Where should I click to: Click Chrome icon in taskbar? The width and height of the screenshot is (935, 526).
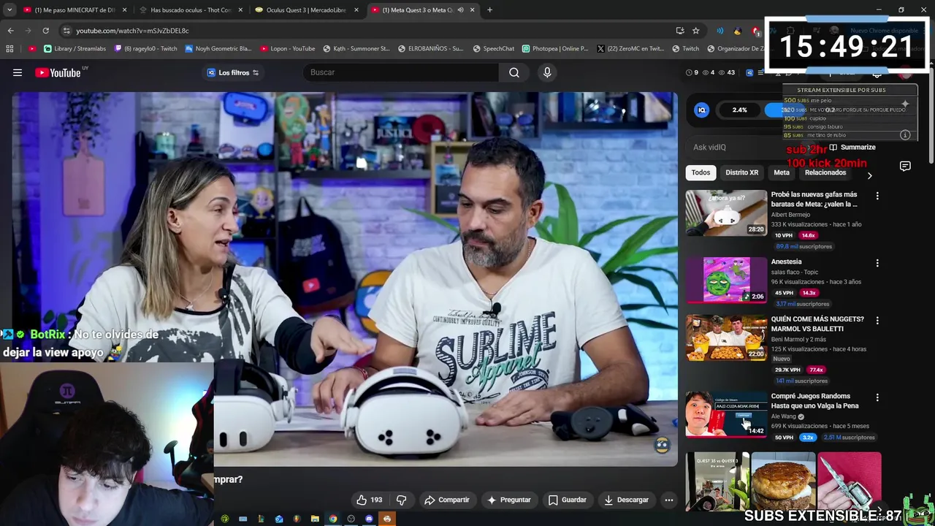coord(333,519)
